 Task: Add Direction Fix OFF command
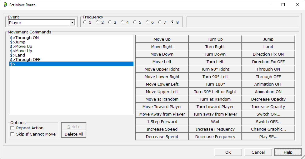click(x=268, y=62)
